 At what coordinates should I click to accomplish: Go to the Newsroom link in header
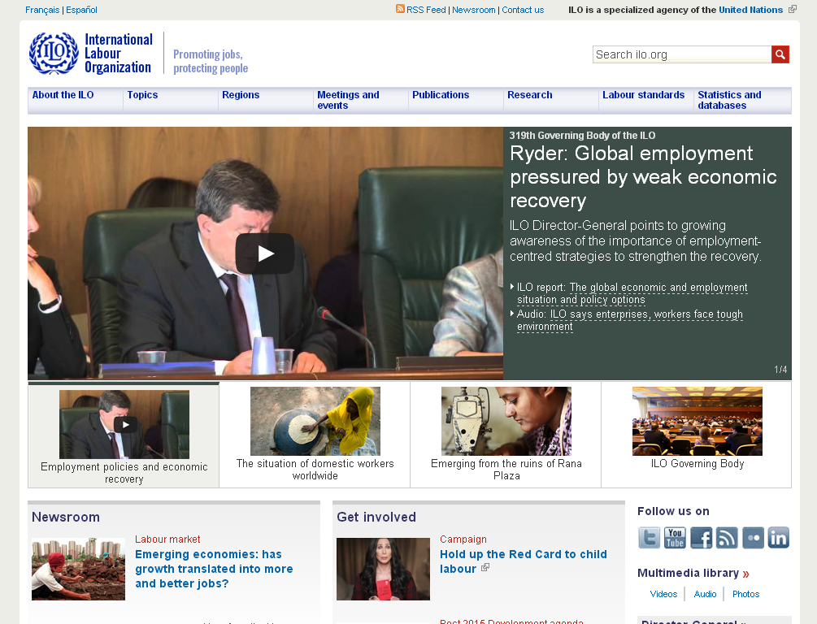[474, 10]
